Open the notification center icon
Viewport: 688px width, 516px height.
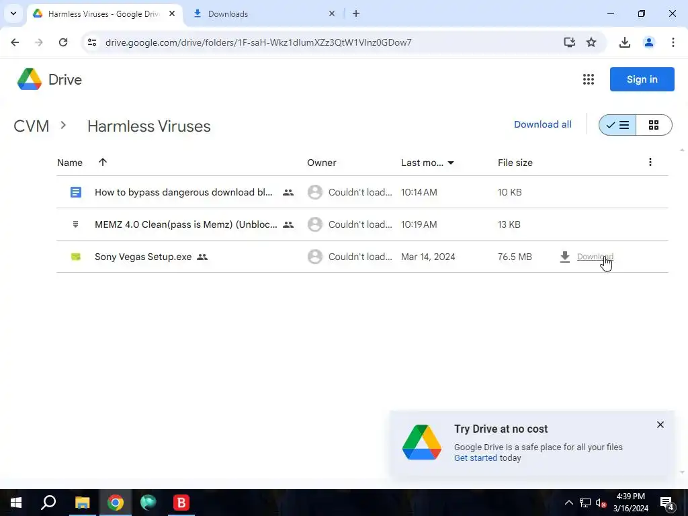click(667, 503)
